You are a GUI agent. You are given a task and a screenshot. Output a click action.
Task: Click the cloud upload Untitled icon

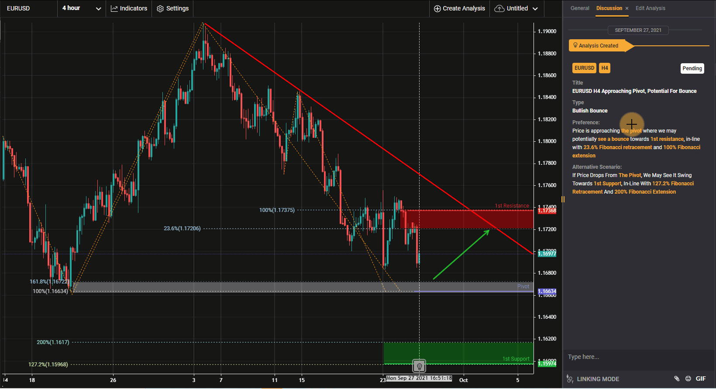pos(499,9)
